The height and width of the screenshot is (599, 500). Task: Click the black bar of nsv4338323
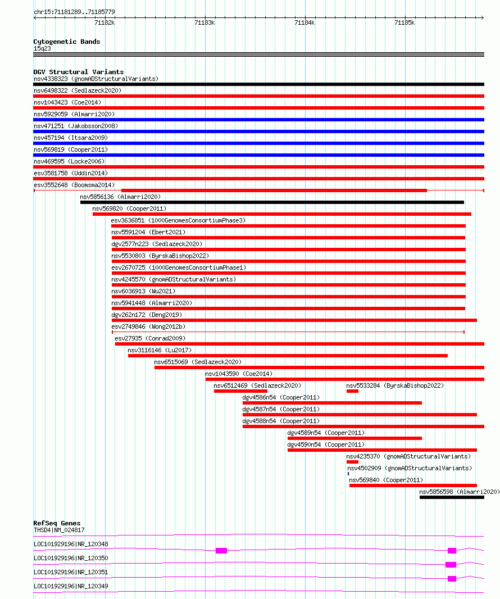tap(258, 84)
